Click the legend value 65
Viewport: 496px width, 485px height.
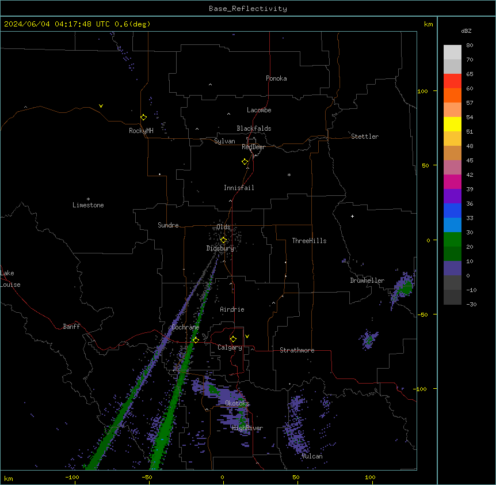click(x=470, y=74)
